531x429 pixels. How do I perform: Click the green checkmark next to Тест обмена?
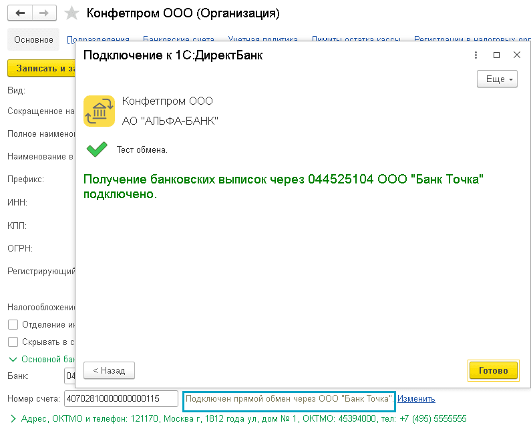click(97, 149)
